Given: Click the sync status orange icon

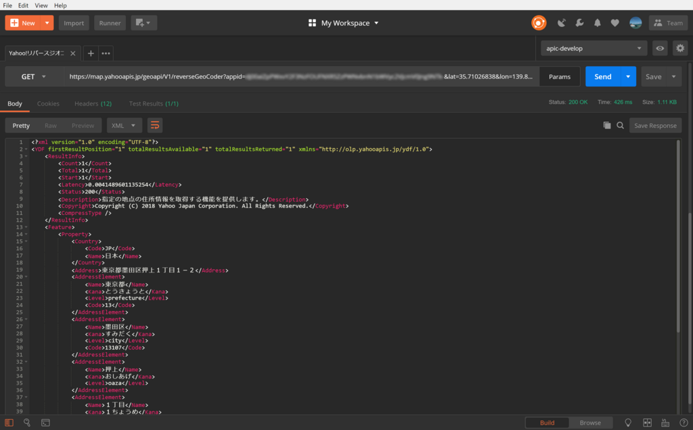Looking at the screenshot, I should tap(538, 23).
